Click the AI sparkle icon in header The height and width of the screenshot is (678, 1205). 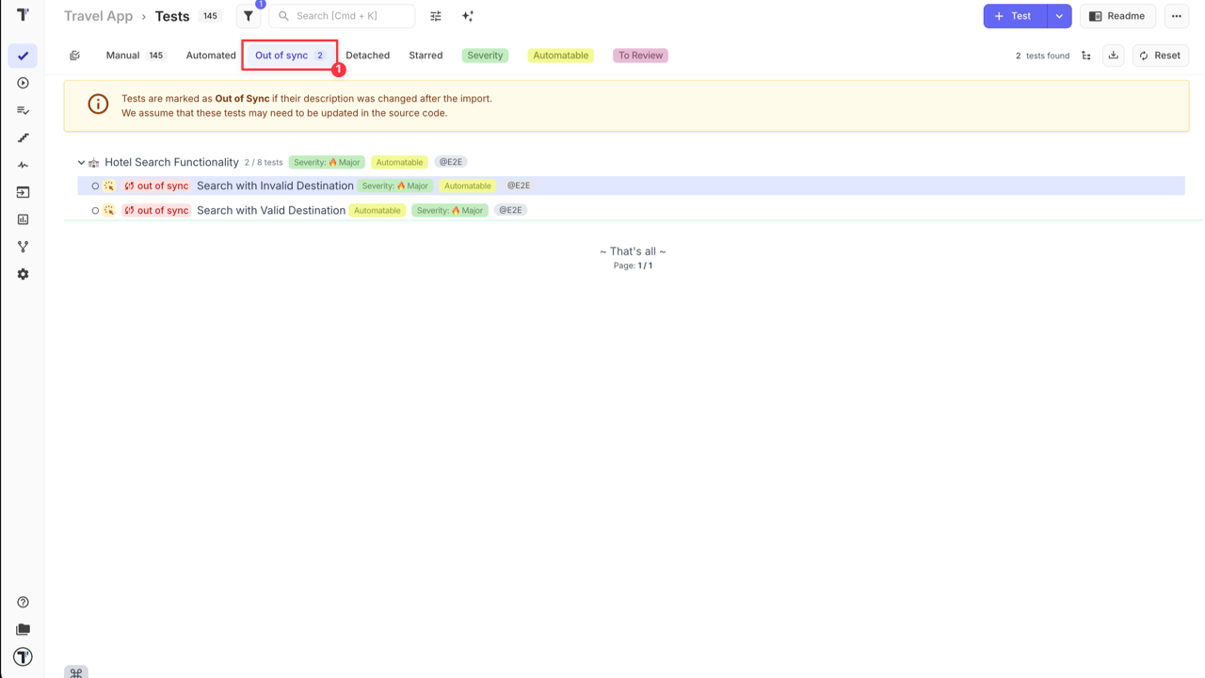(x=468, y=16)
